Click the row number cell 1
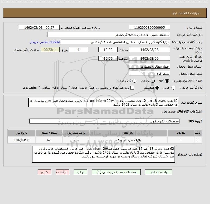 (x=198, y=140)
